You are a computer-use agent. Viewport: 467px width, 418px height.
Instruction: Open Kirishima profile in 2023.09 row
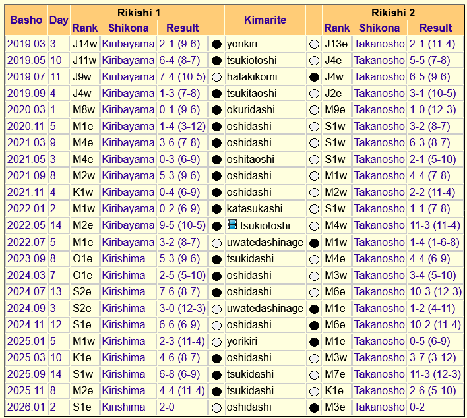coord(123,258)
